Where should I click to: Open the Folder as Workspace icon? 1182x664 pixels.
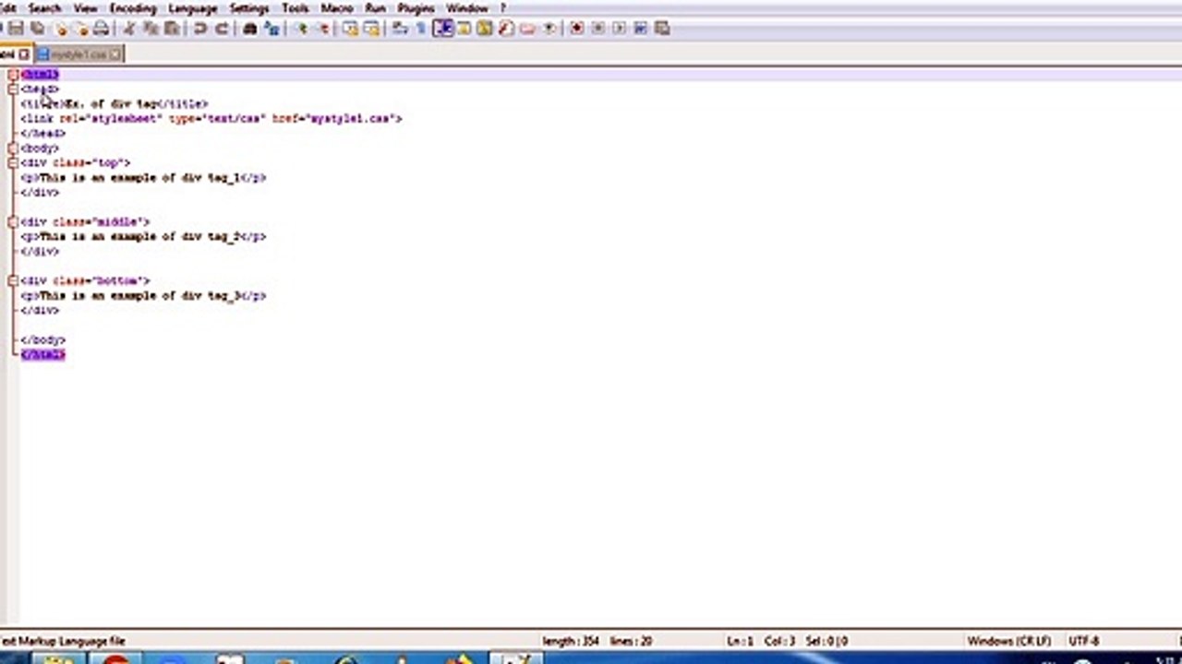point(527,29)
